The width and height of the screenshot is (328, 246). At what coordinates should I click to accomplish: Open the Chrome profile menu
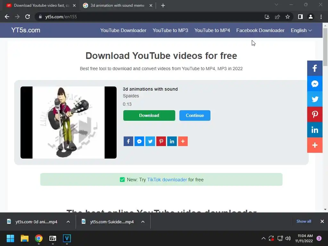[311, 17]
